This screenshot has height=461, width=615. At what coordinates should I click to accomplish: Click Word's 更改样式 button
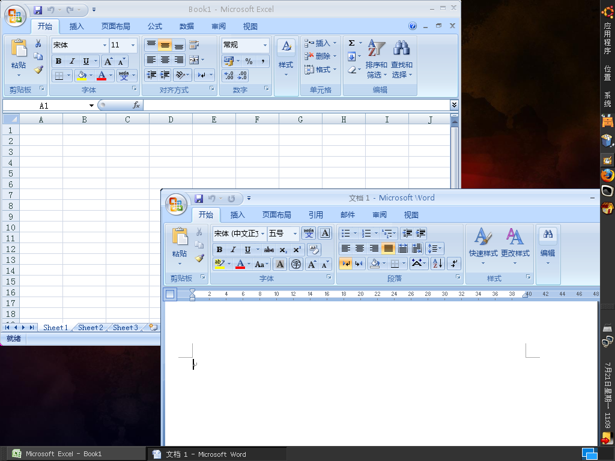tap(515, 247)
